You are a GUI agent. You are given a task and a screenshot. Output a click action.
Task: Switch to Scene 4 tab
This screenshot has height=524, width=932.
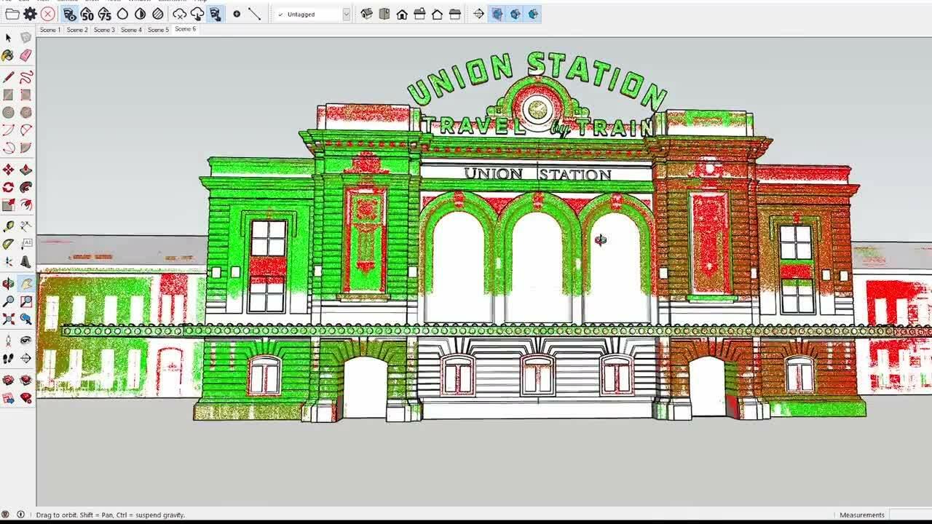click(x=131, y=30)
